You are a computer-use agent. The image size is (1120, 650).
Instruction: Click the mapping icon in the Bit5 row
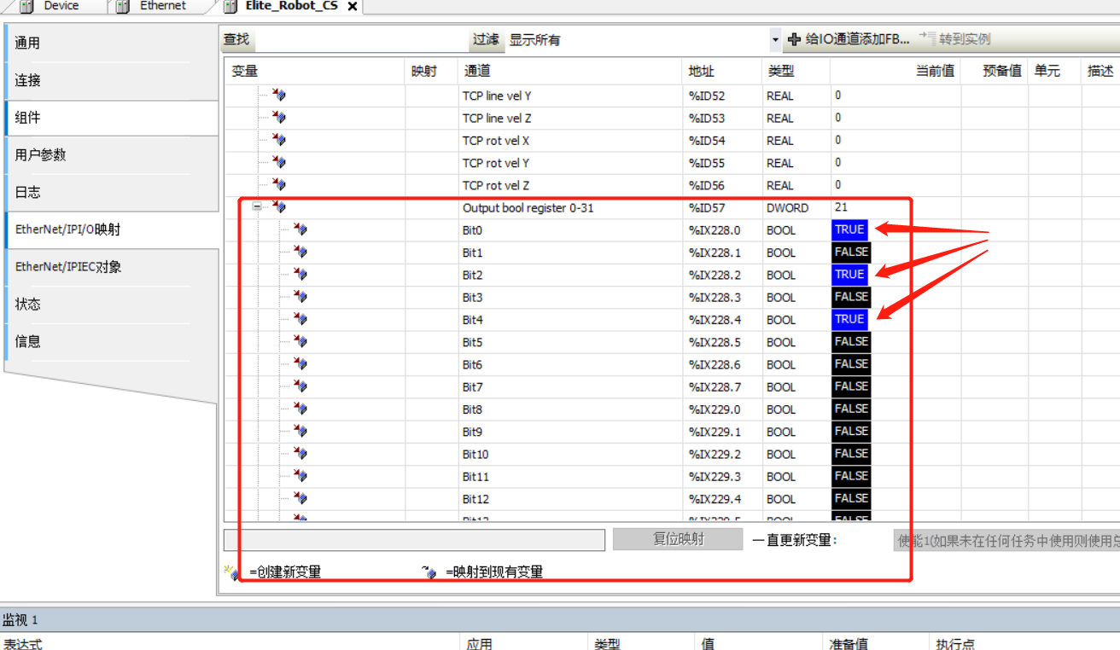pyautogui.click(x=300, y=342)
